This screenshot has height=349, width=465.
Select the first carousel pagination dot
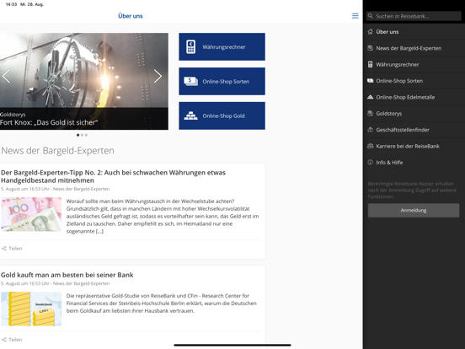click(x=78, y=135)
